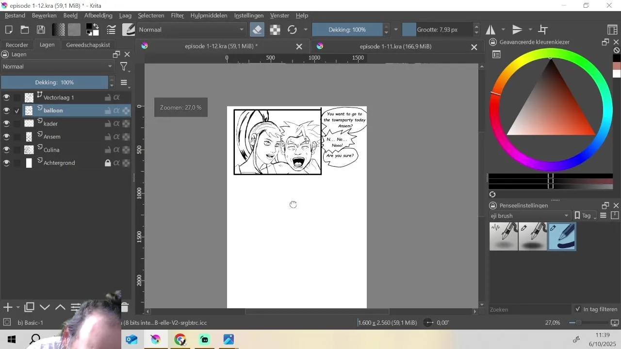The height and width of the screenshot is (349, 621).
Task: Expand horizontal mirror options arrow
Action: click(503, 30)
